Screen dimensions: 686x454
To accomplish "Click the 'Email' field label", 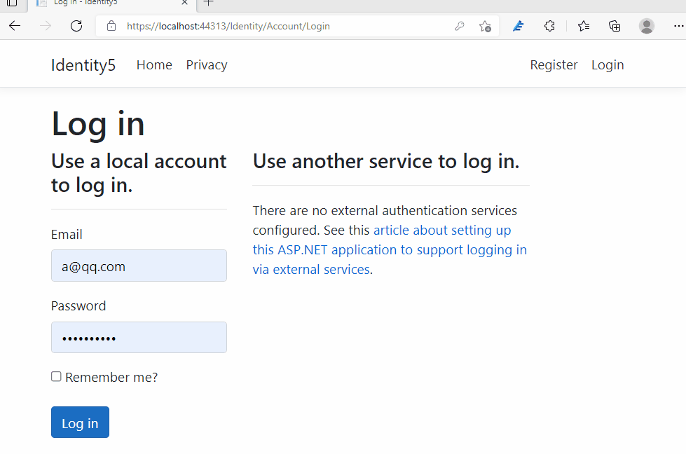I will (x=67, y=235).
